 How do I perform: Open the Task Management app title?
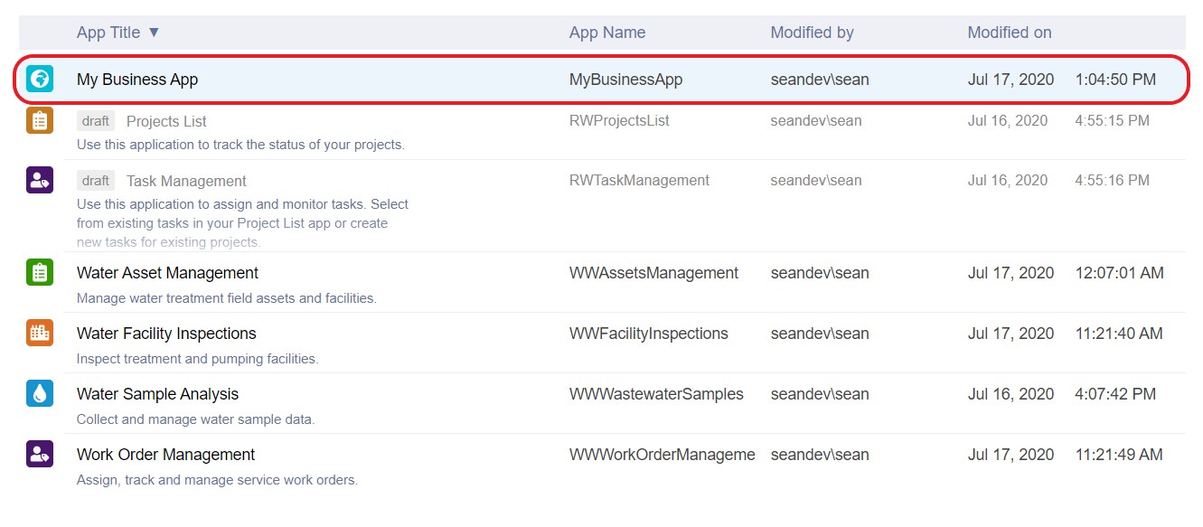pos(186,181)
